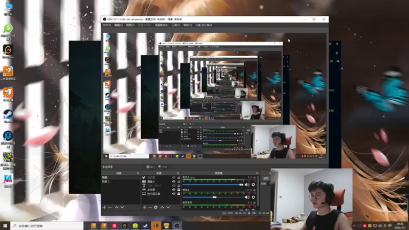Show hidden system tray icons
This screenshot has width=409, height=230.
(354, 225)
